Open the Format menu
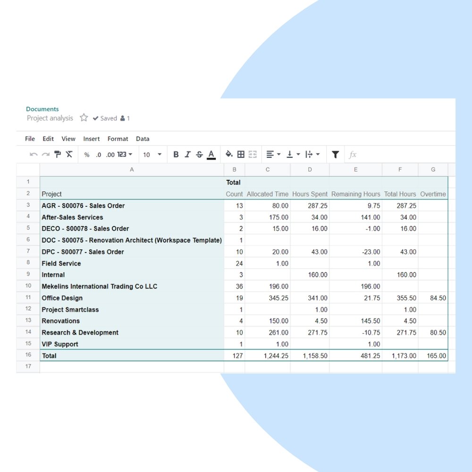 (118, 138)
